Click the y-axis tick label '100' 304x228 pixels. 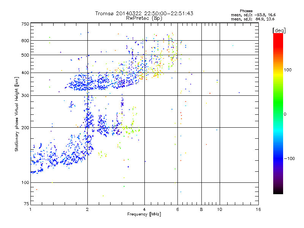pos(25,183)
